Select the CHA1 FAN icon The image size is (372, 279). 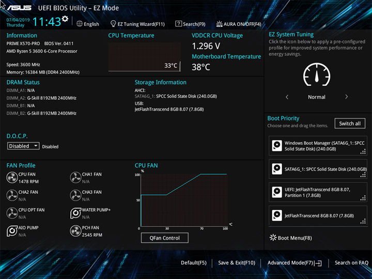75,177
